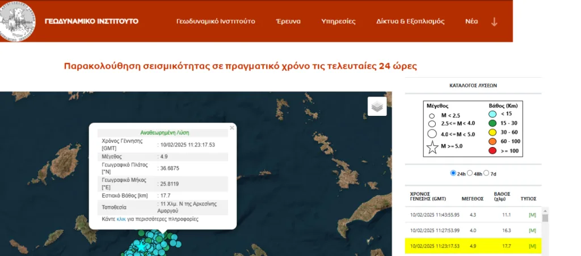The width and height of the screenshot is (581, 256).
Task: Click the star earthquake marker on map
Action: tap(141, 247)
